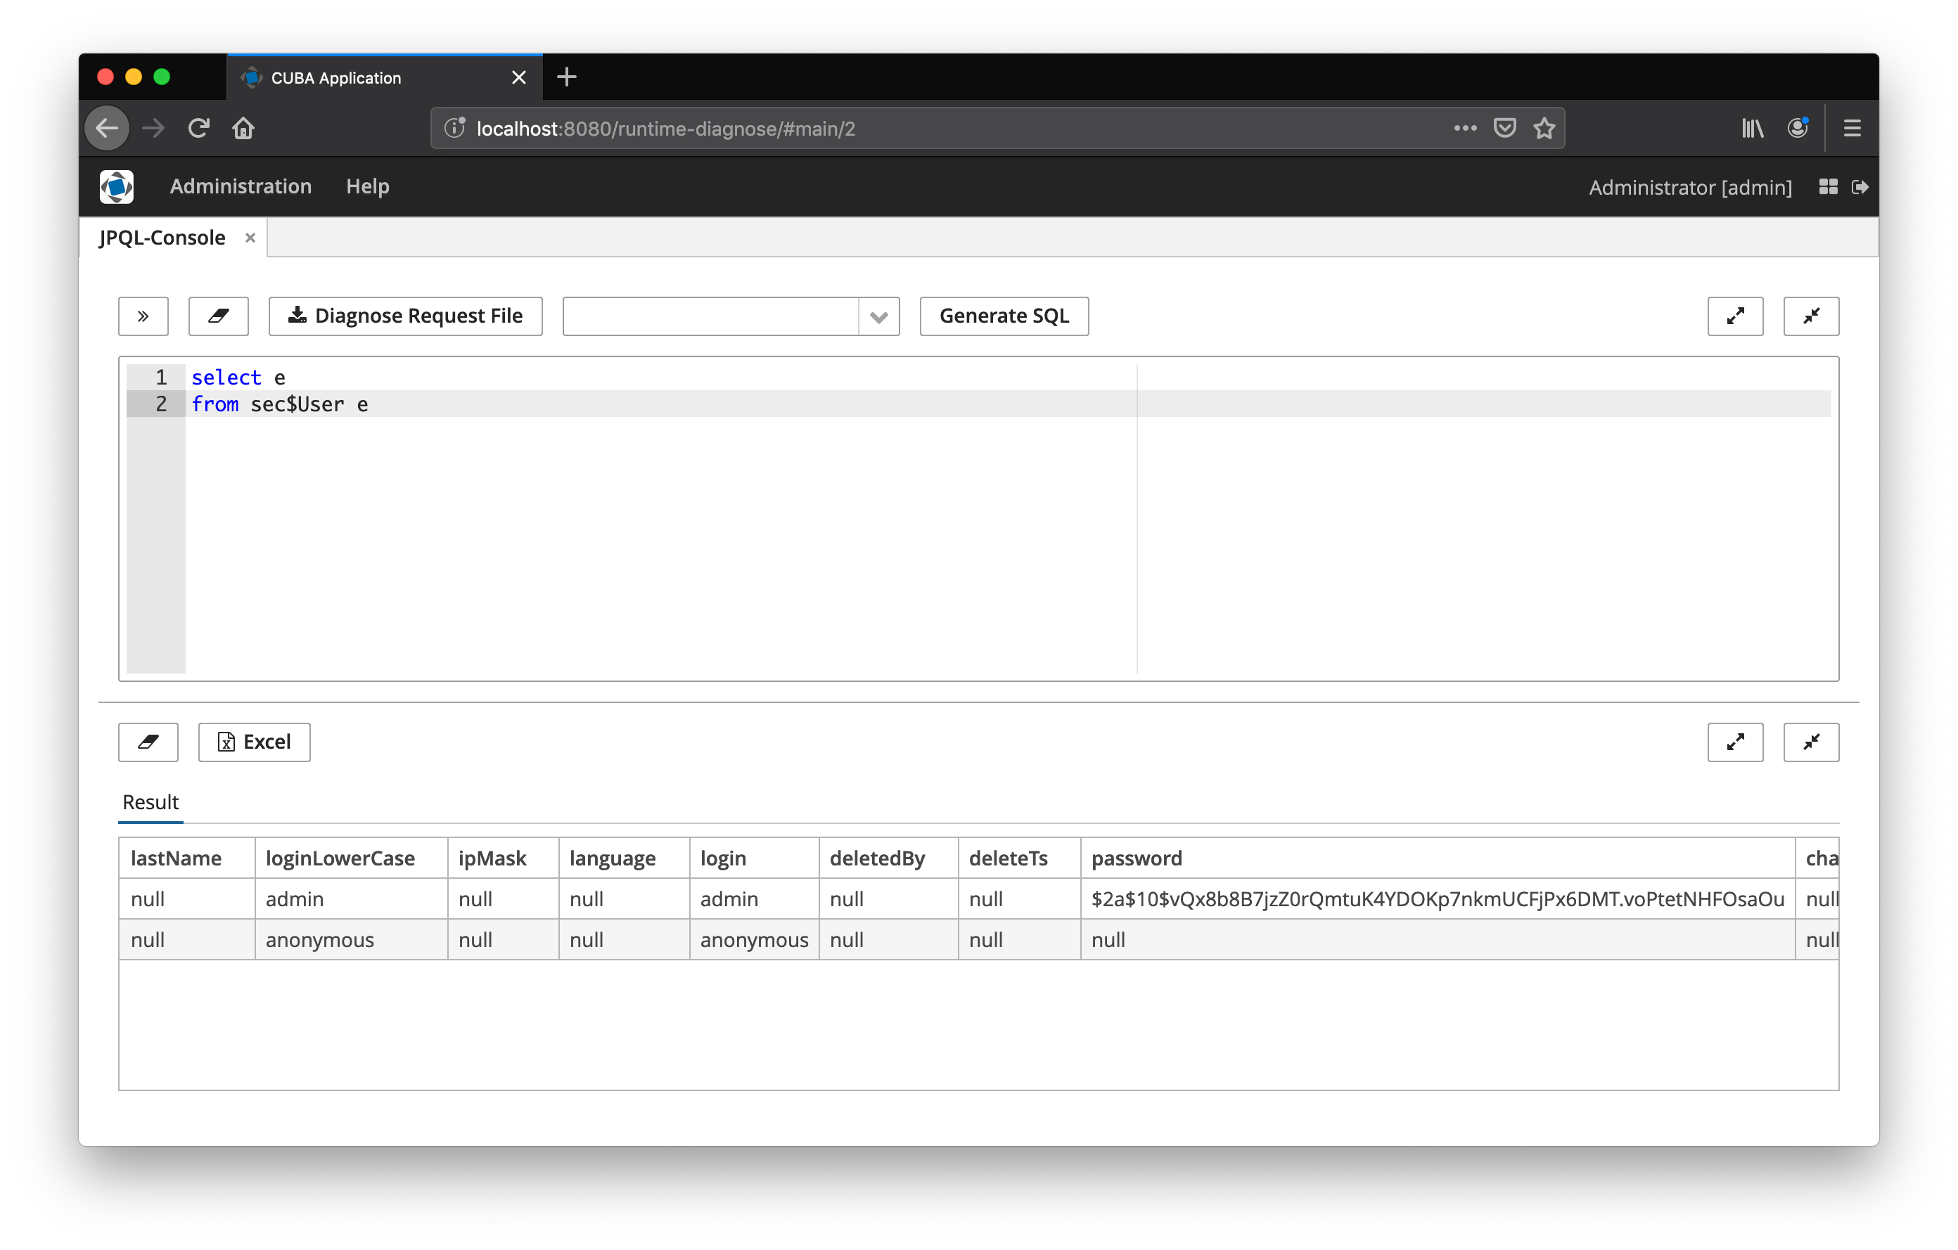
Task: Click Diagnose Request File download button
Action: pos(405,316)
